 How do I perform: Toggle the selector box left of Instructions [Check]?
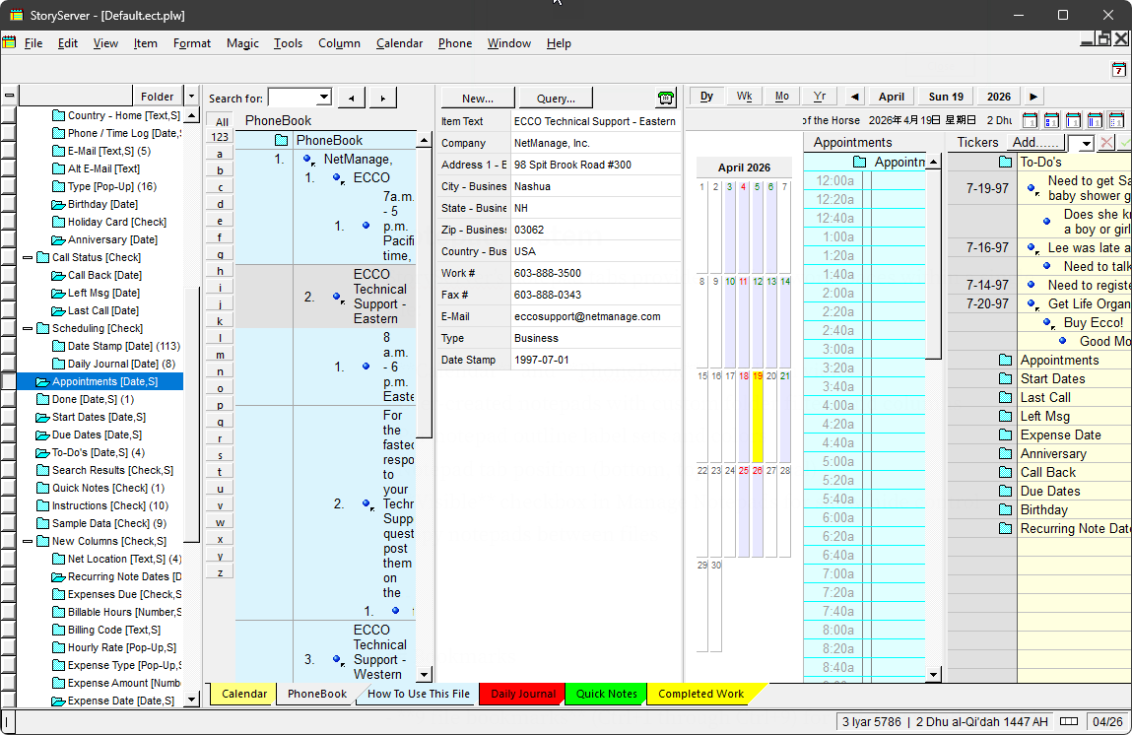click(x=8, y=505)
